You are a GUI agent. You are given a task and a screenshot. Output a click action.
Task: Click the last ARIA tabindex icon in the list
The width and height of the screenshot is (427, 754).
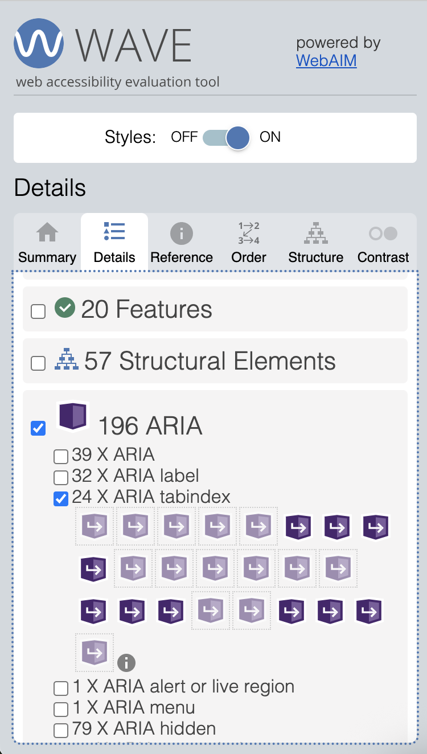coord(95,652)
